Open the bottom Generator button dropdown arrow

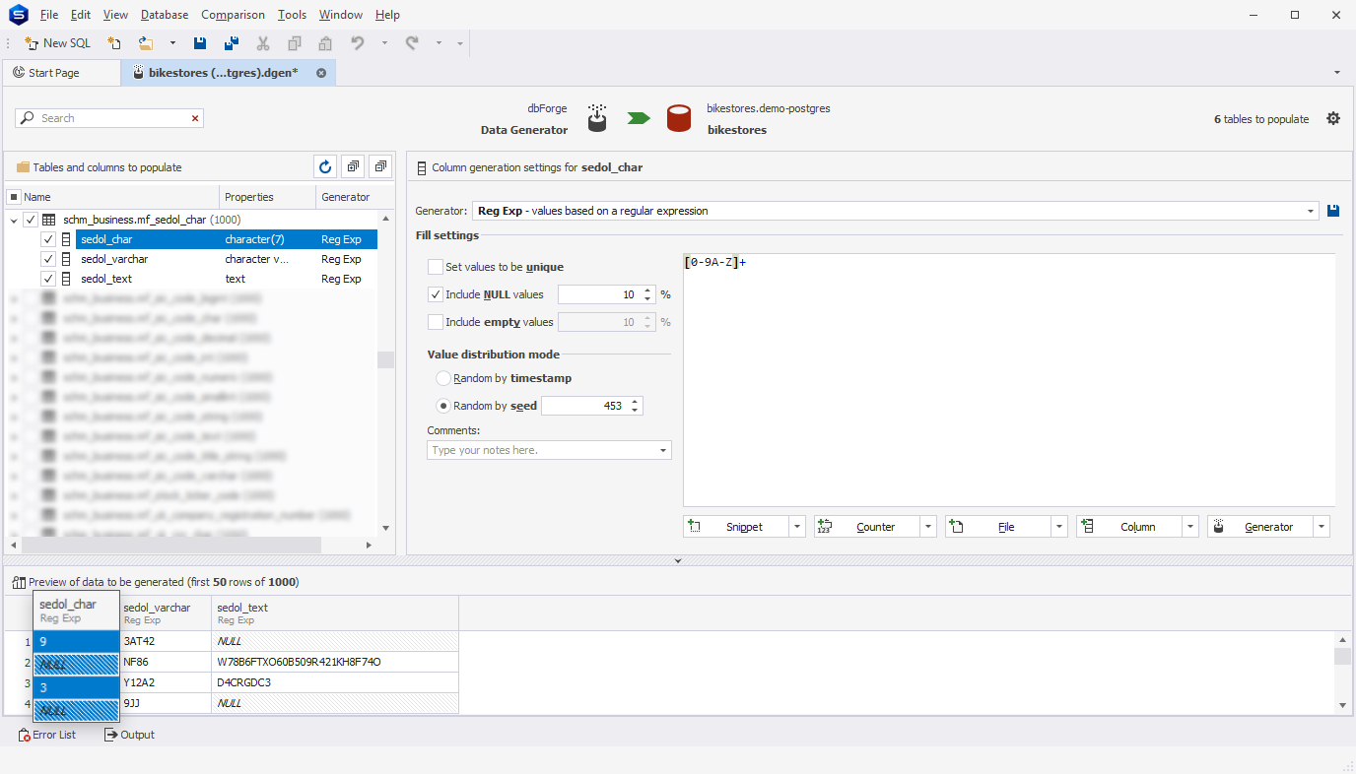1322,527
